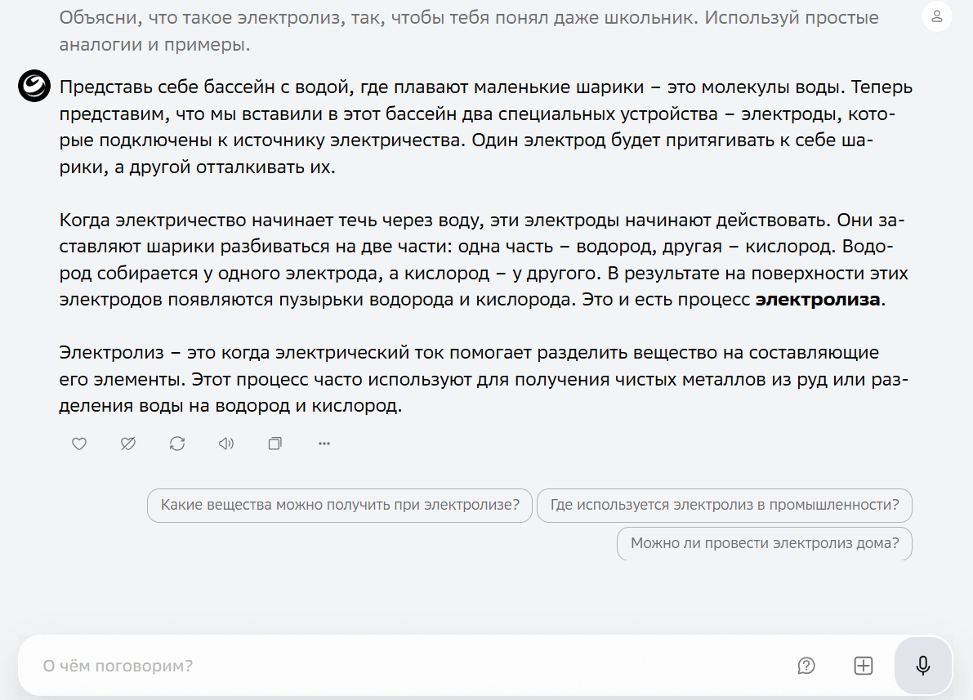
Task: Select the chip "Где используется электролиз в промышленности?"
Action: (724, 506)
